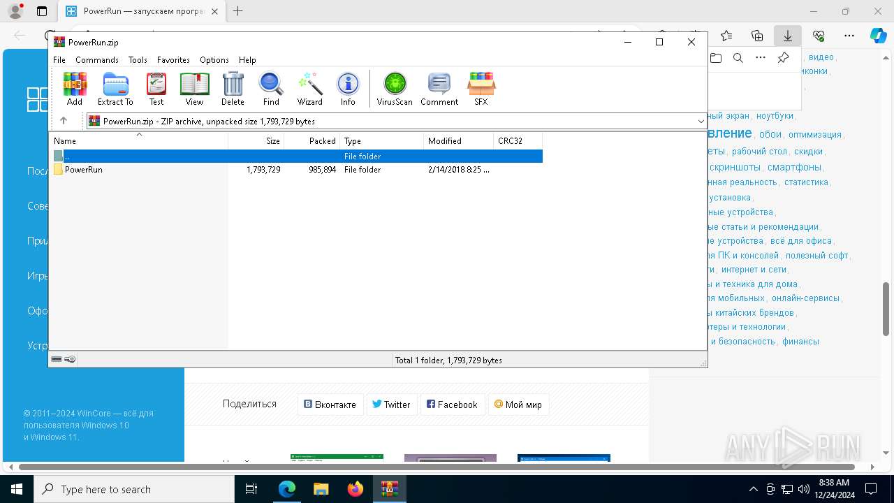Open Firefox from taskbar
Image resolution: width=894 pixels, height=503 pixels.
click(x=356, y=489)
